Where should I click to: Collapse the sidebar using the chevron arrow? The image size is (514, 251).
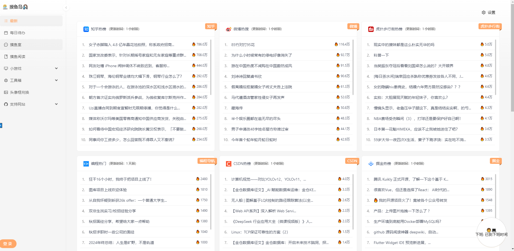[x=66, y=8]
